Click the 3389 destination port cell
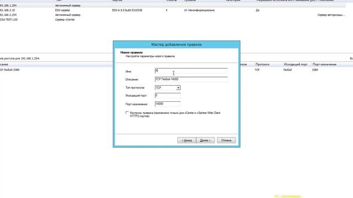The height and width of the screenshot is (198, 353). pyautogui.click(x=315, y=70)
